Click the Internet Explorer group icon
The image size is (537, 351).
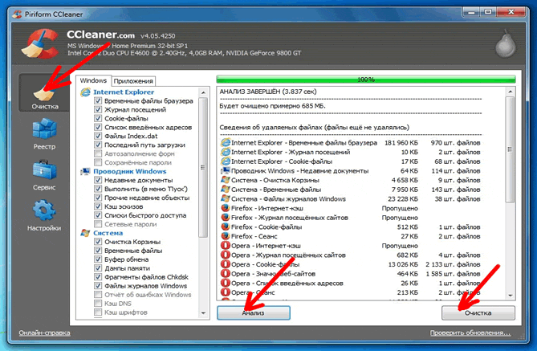point(85,92)
